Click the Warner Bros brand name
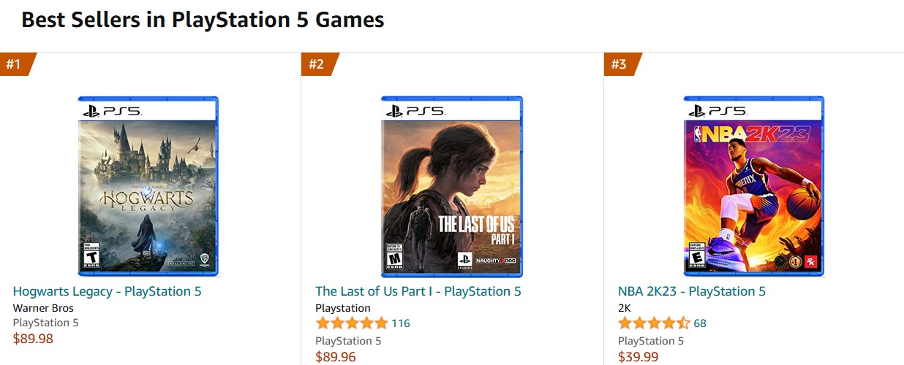 click(43, 308)
